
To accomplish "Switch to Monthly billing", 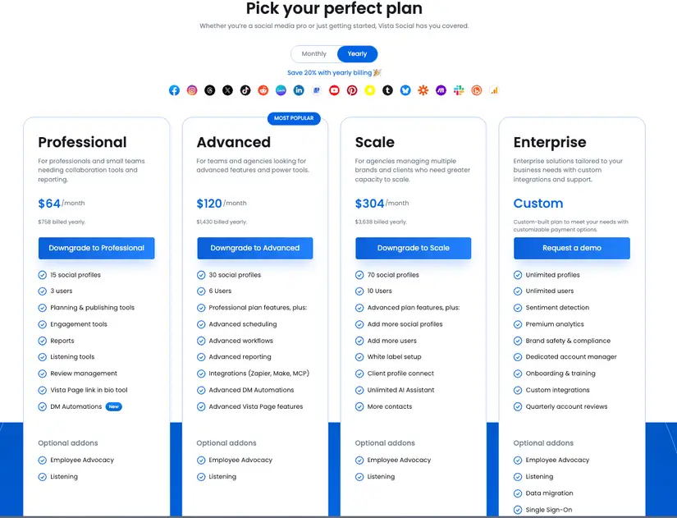I will [x=314, y=53].
